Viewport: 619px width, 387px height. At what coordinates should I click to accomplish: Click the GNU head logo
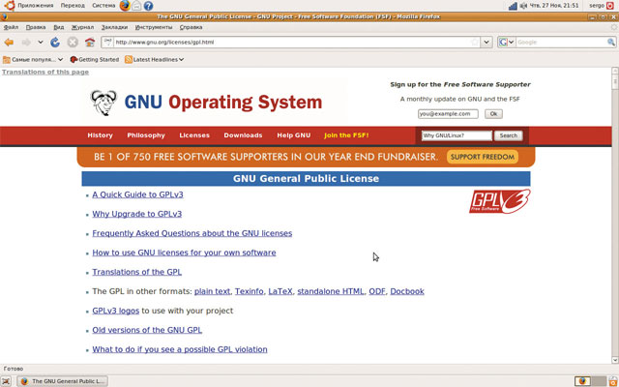(x=103, y=103)
